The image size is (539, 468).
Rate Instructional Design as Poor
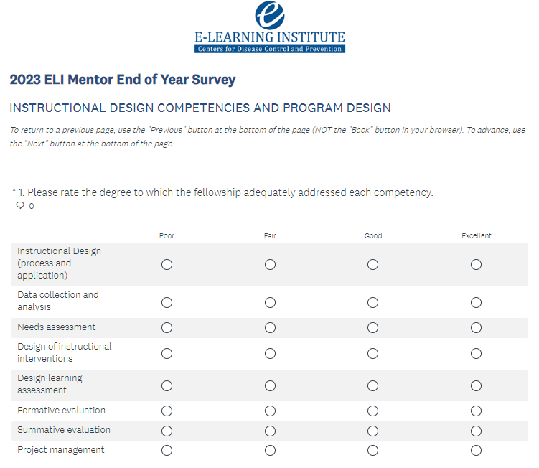167,265
